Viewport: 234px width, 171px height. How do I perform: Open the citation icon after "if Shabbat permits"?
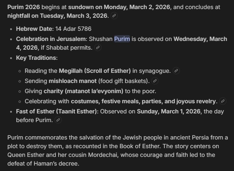pyautogui.click(x=97, y=48)
